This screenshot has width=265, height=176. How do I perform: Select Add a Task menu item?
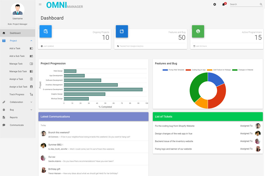pyautogui.click(x=15, y=49)
